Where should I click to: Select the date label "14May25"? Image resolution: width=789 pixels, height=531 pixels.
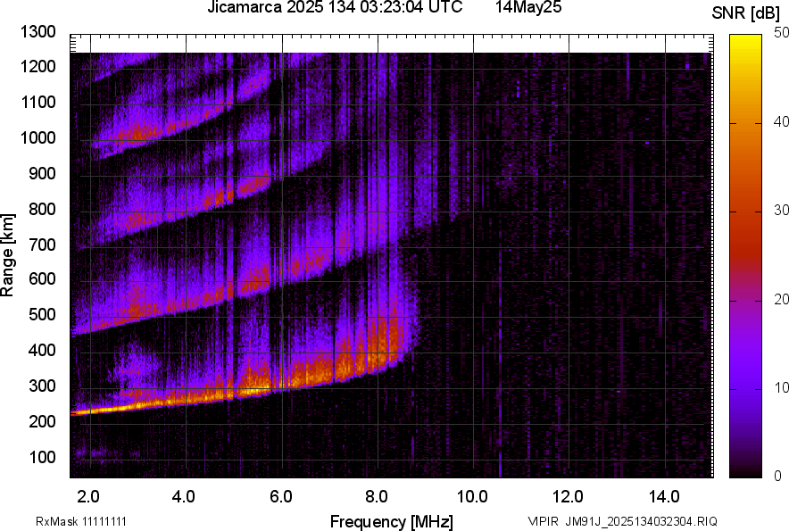[x=528, y=7]
